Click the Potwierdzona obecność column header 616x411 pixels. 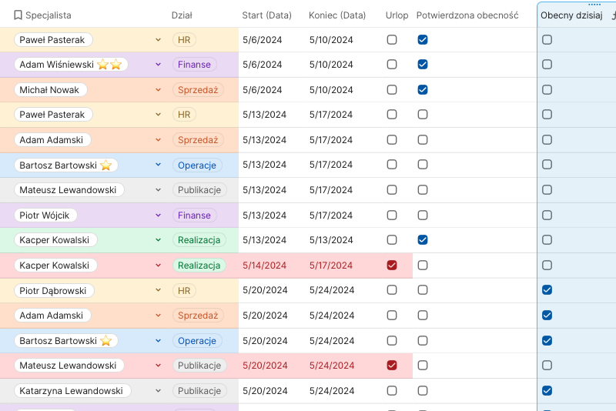tap(467, 15)
